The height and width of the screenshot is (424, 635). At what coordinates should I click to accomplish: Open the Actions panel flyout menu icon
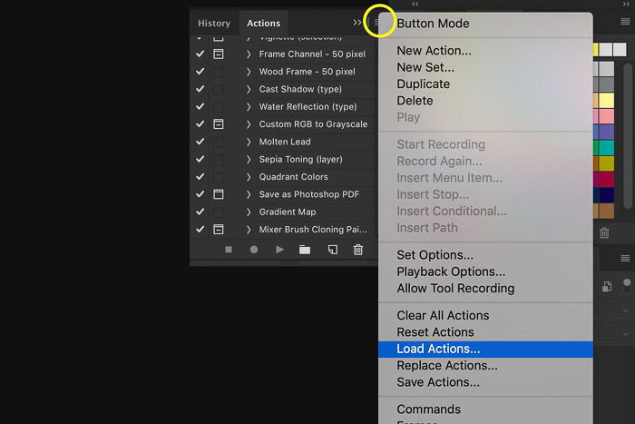378,23
